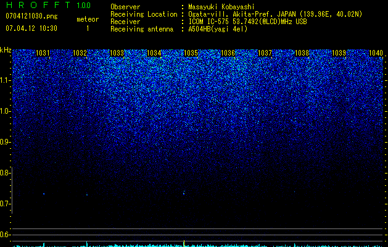The height and width of the screenshot is (247, 388).
Task: Click the observer name Masayuki Kobayashi
Action: pyautogui.click(x=221, y=7)
